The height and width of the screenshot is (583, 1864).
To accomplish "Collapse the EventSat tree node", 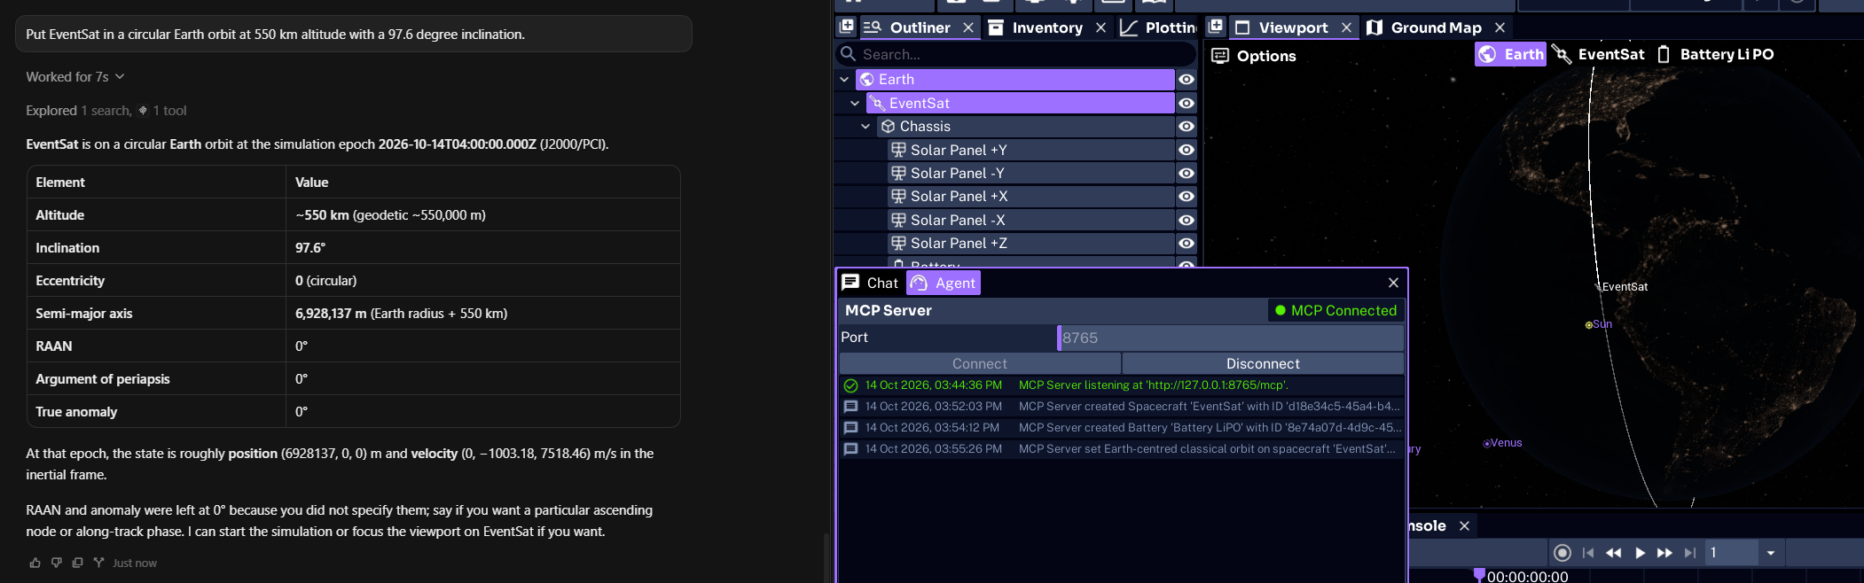I will [855, 103].
